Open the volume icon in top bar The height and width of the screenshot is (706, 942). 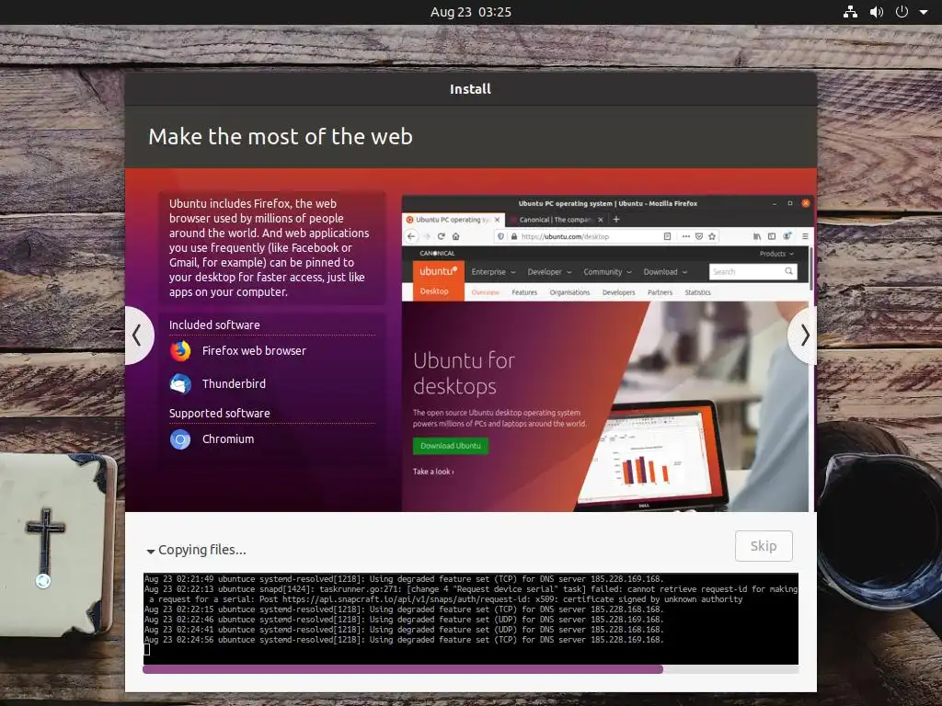click(876, 12)
